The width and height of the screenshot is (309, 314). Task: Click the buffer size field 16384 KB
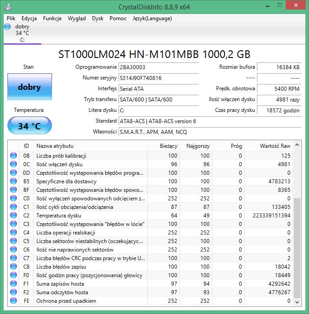[279, 67]
